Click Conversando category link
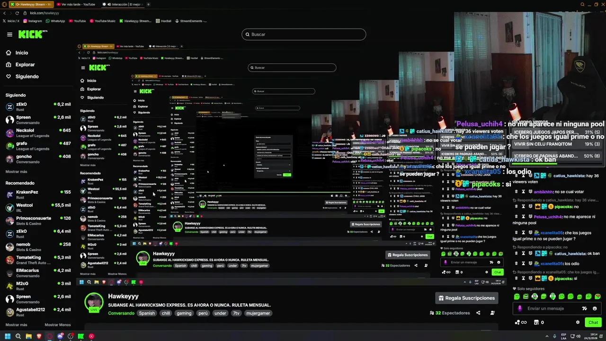Screen dimensions: 606x341 tap(121, 313)
